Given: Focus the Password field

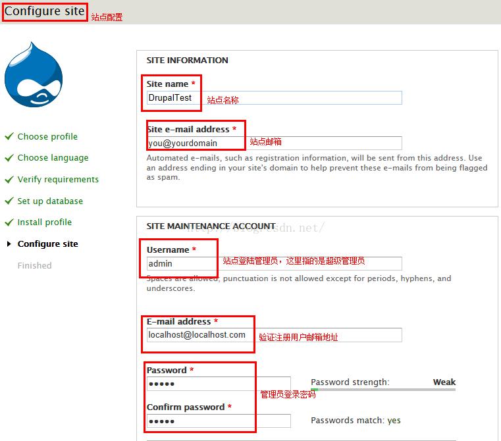Looking at the screenshot, I should (x=218, y=384).
